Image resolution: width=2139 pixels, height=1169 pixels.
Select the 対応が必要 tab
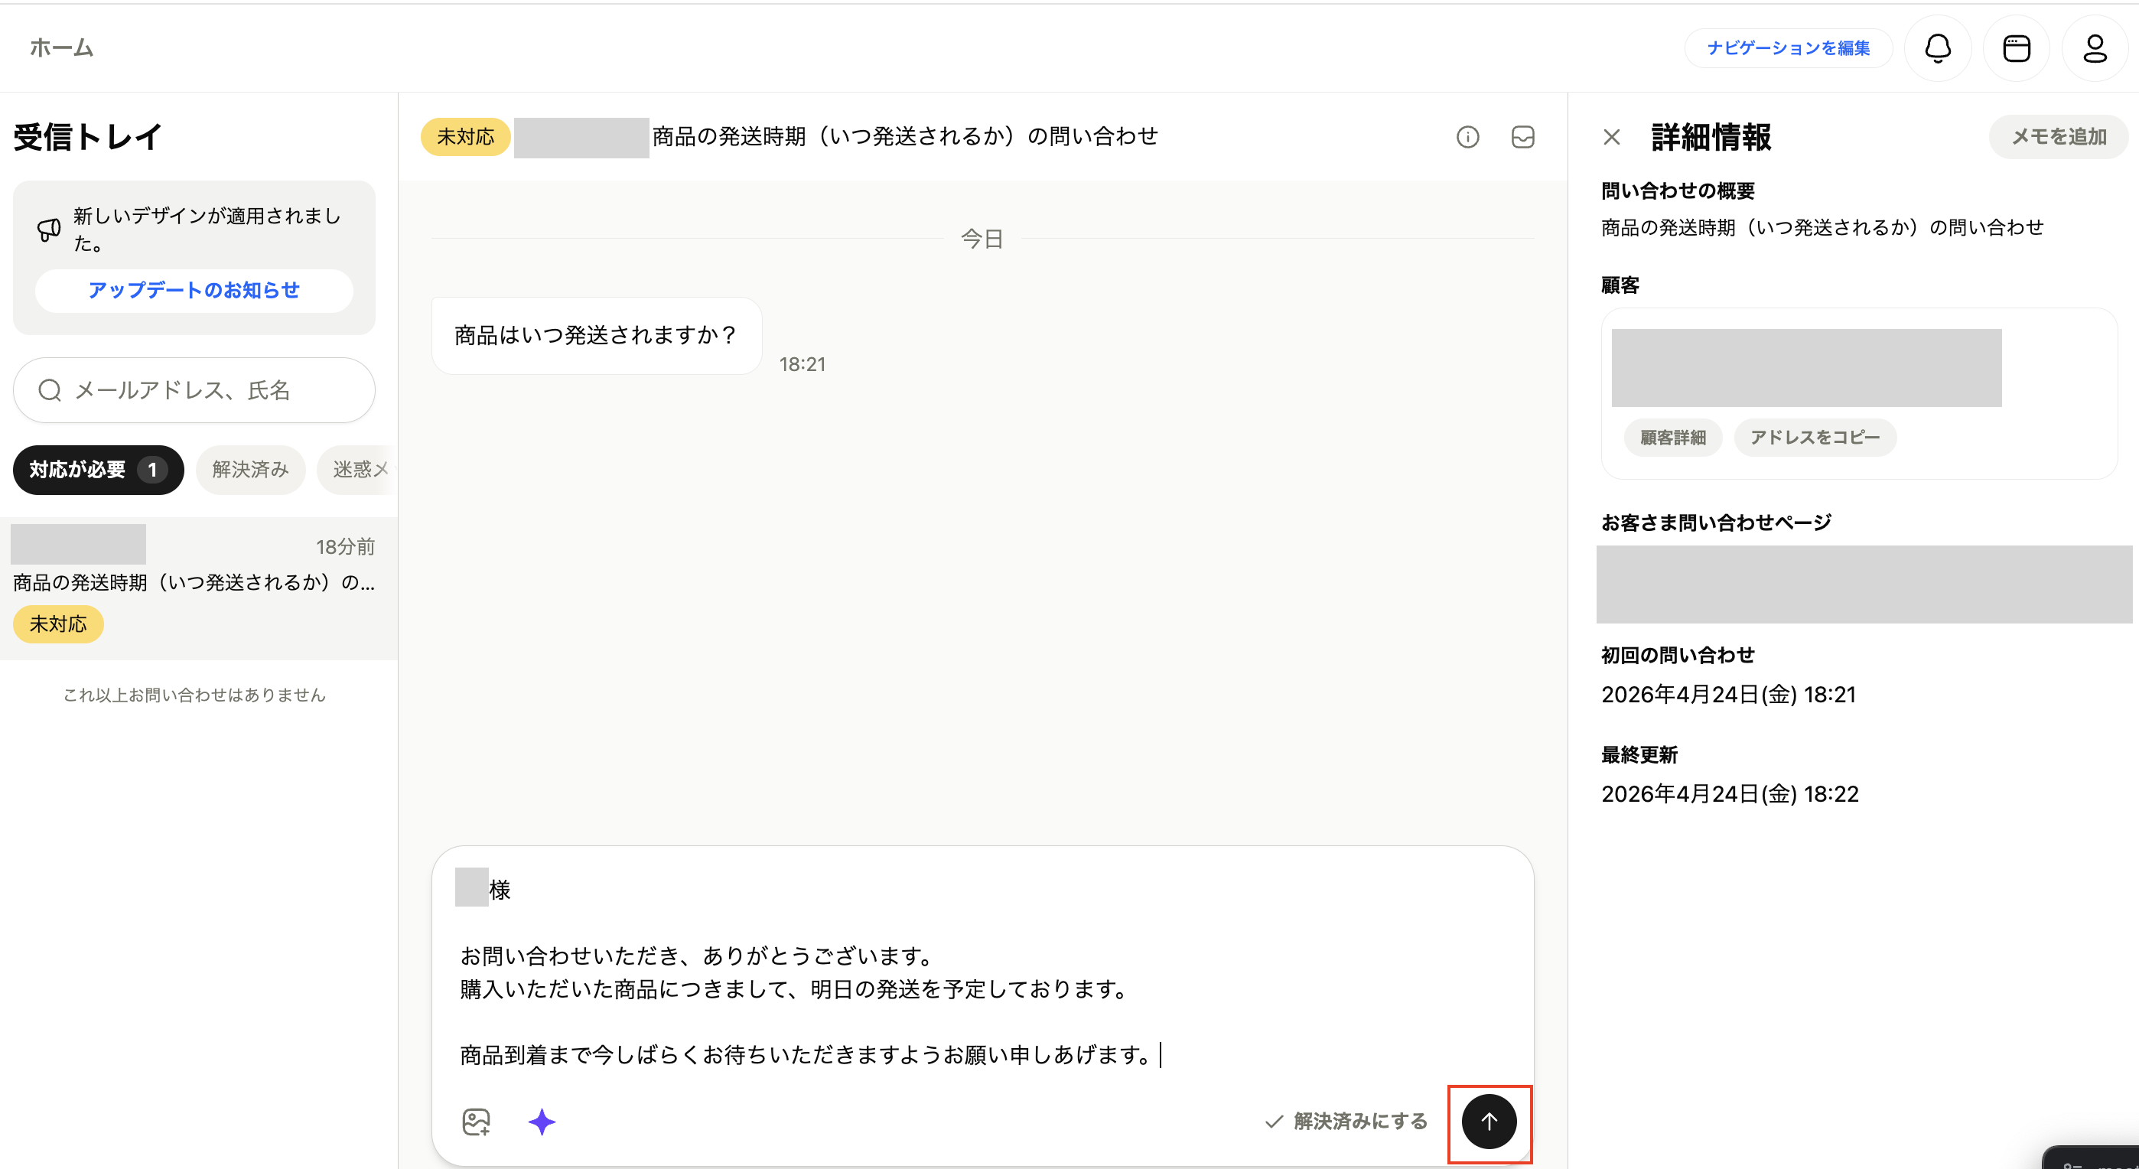point(98,470)
